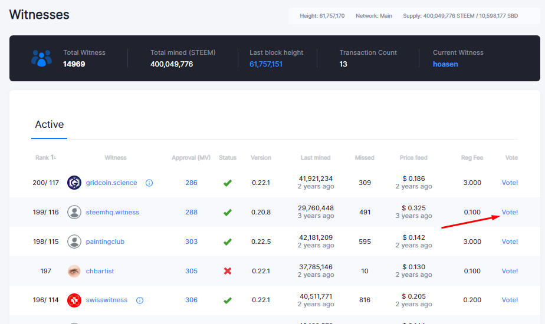Vote for steemhq.witness
This screenshot has width=545, height=324.
coord(510,212)
